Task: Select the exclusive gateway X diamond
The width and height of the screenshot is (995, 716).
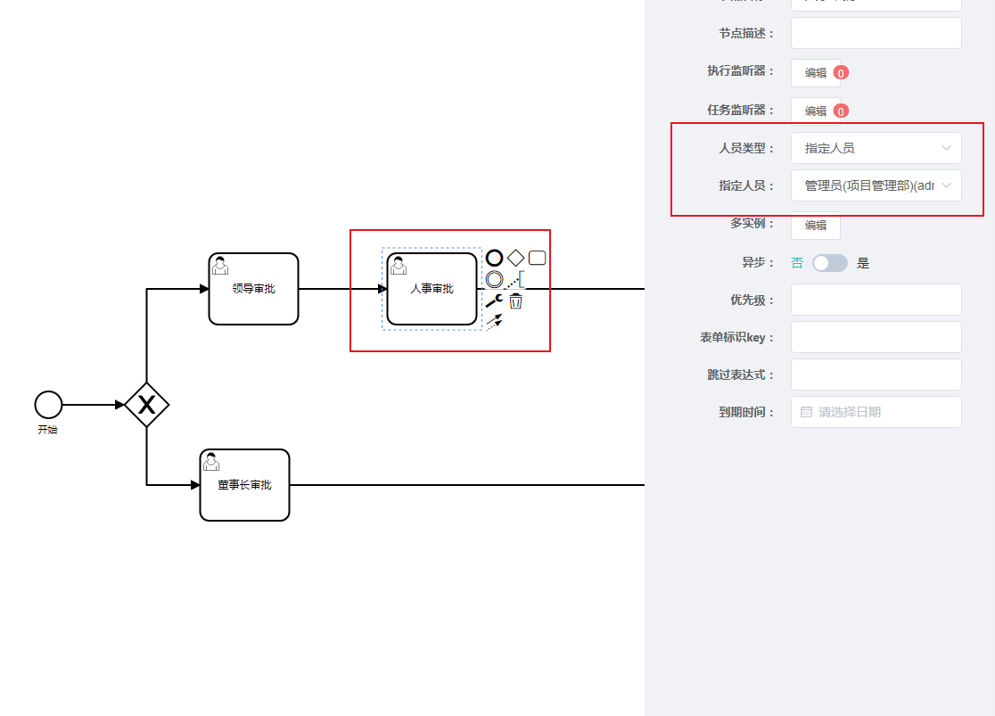Action: pyautogui.click(x=146, y=405)
